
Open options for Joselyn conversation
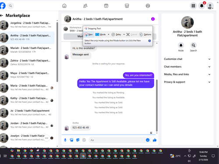point(46,138)
